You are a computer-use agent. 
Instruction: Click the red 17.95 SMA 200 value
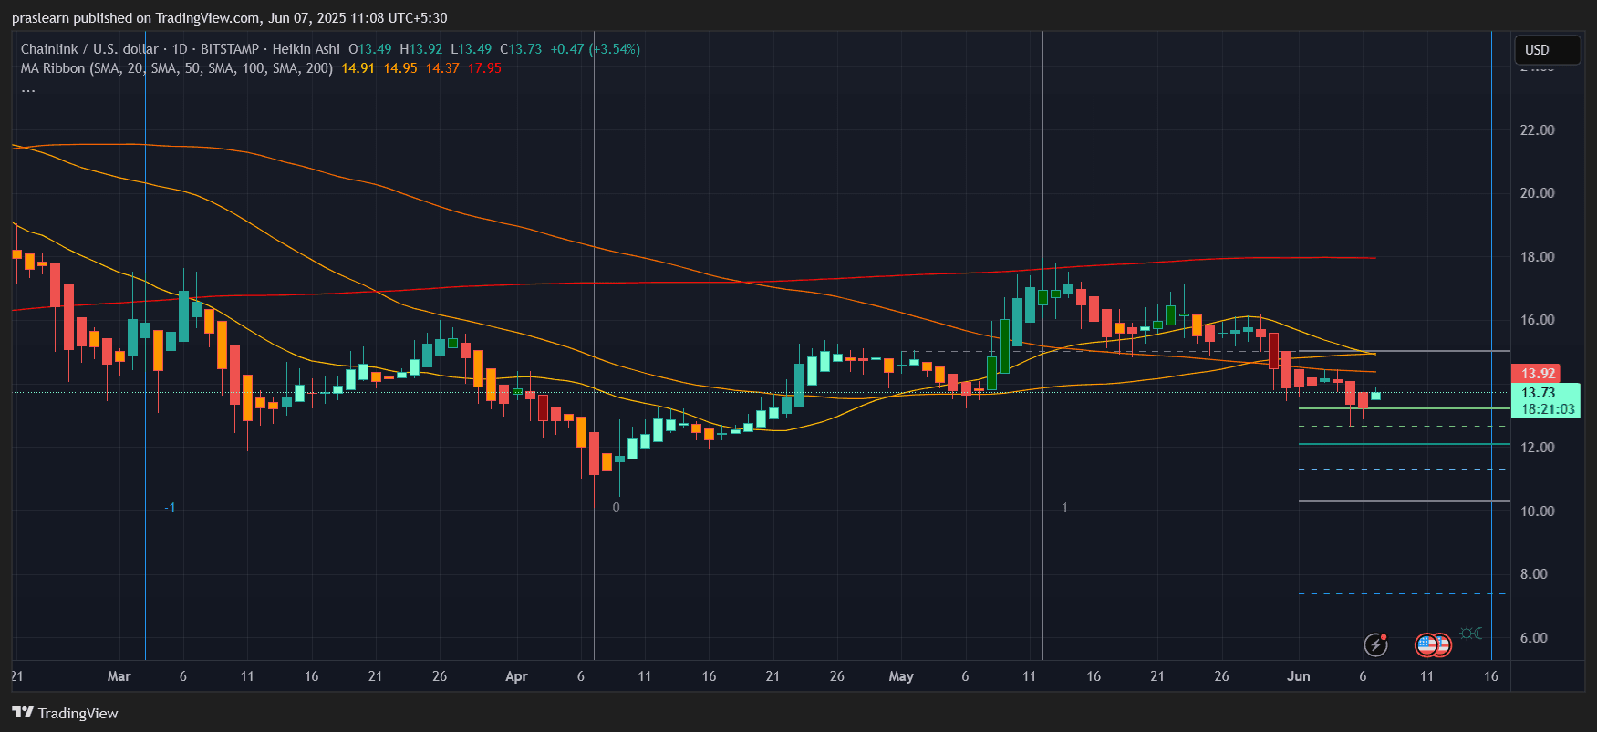coord(484,68)
